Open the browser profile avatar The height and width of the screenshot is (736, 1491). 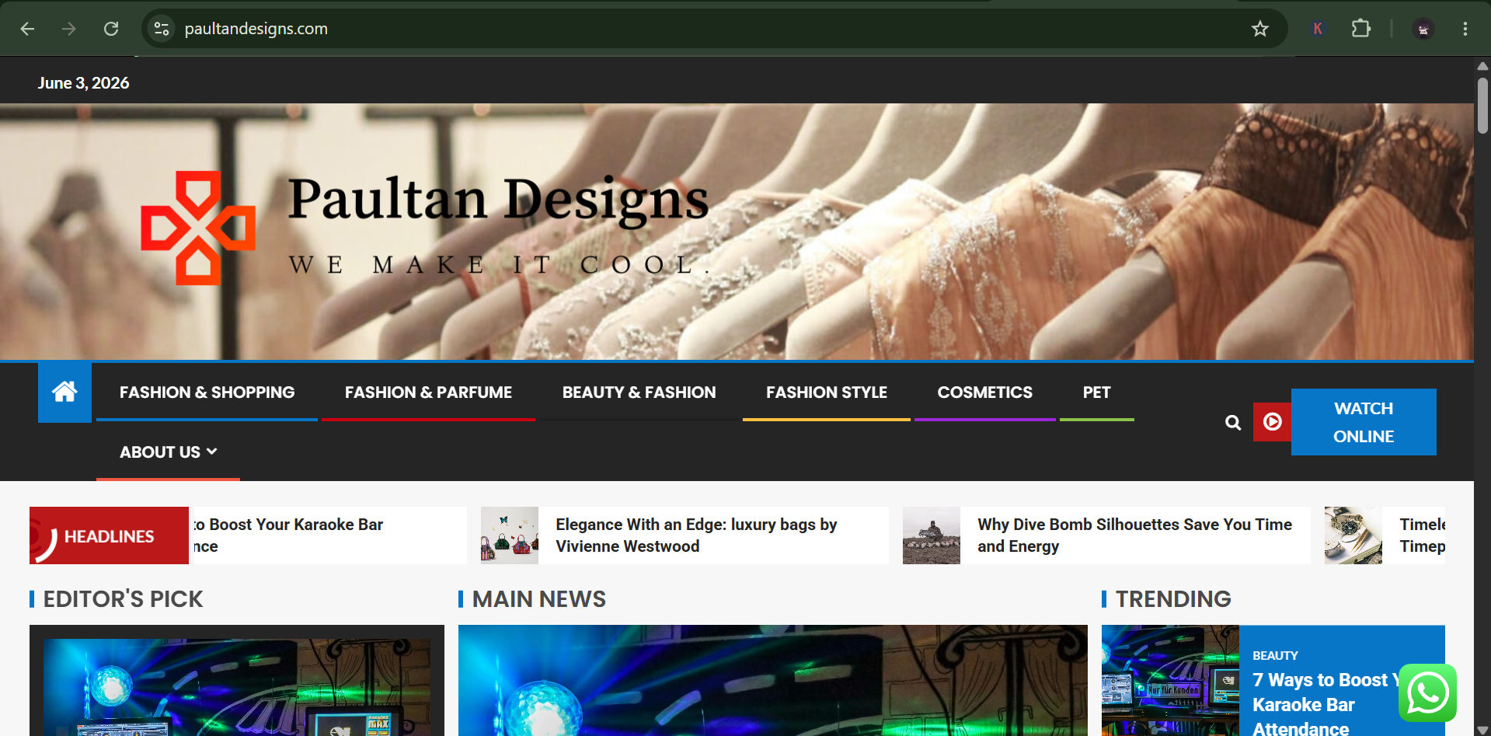pyautogui.click(x=1423, y=29)
